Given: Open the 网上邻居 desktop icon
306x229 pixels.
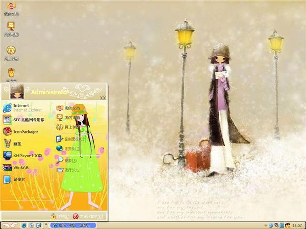Looking at the screenshot, I should coord(11,53).
